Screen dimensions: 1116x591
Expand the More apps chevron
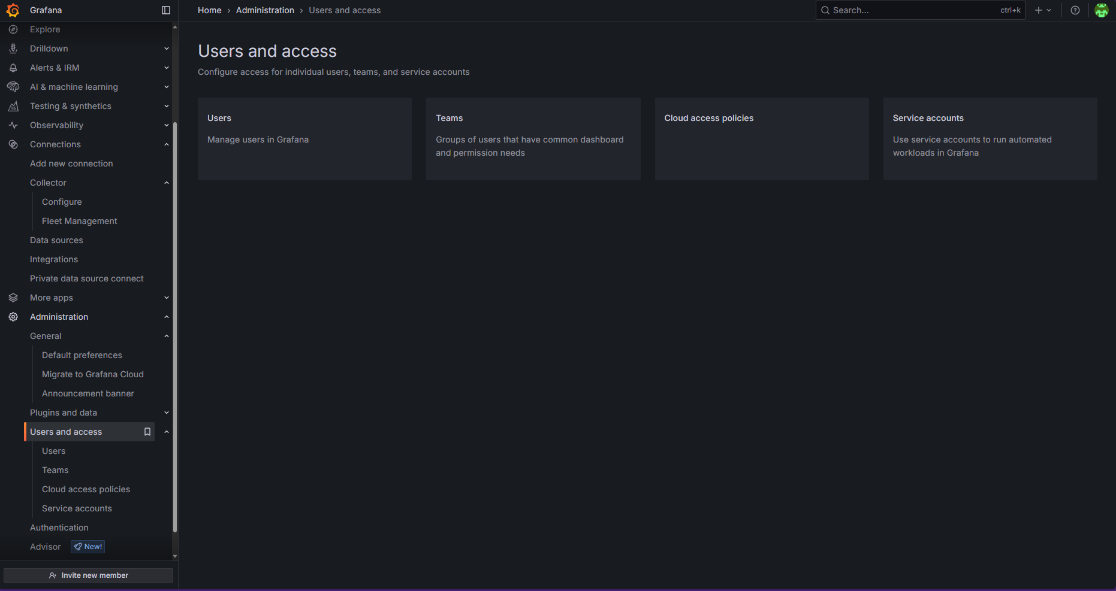[167, 298]
